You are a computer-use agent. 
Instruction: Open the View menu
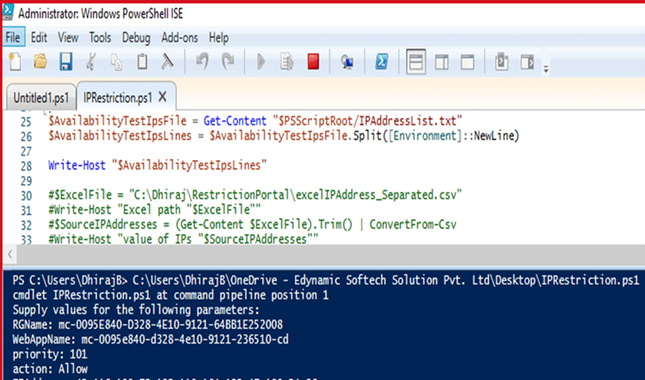[x=68, y=38]
